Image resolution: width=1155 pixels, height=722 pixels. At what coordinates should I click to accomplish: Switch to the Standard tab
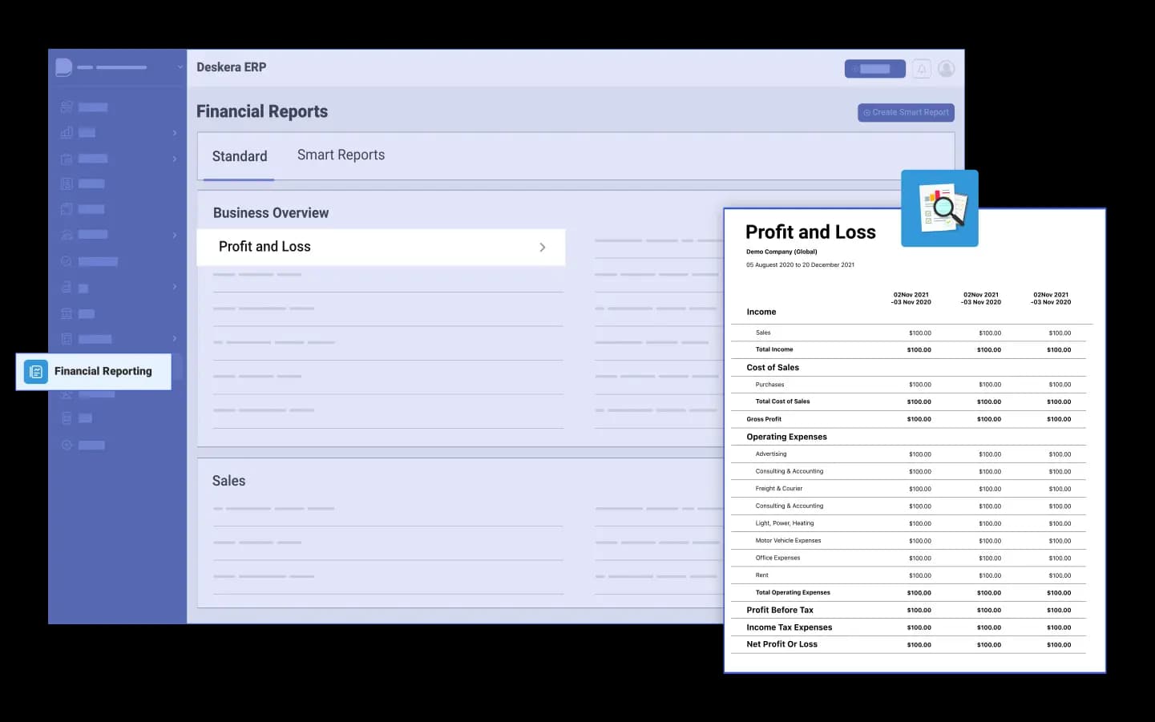(x=239, y=156)
